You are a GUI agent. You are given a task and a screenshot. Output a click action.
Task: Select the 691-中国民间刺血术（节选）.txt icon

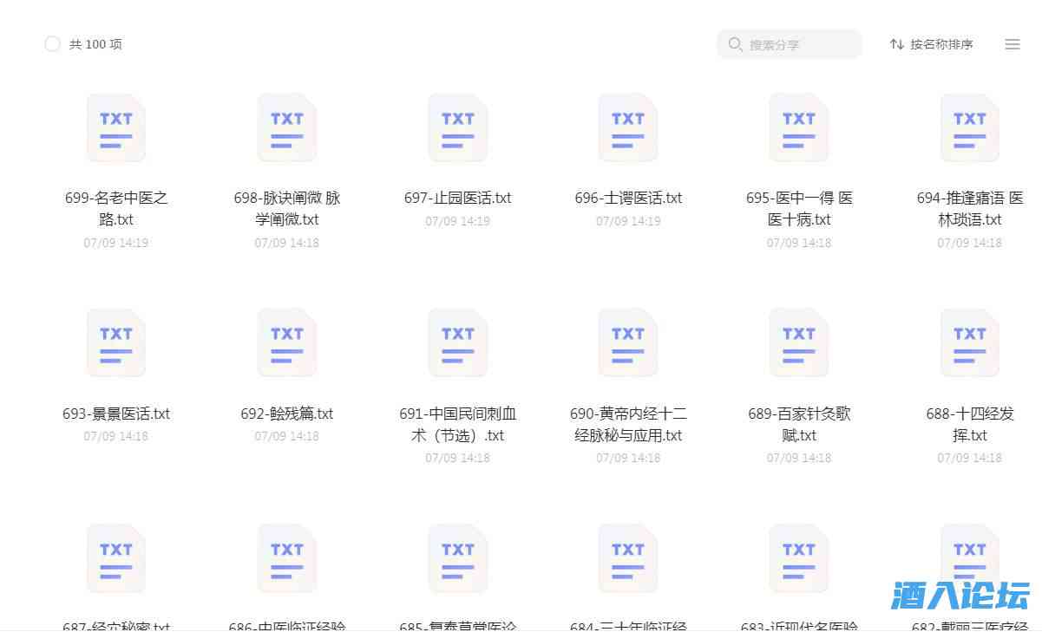click(x=457, y=342)
